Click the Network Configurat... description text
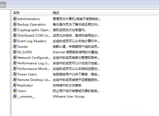Screen dimensions: 159x116 coord(76,58)
